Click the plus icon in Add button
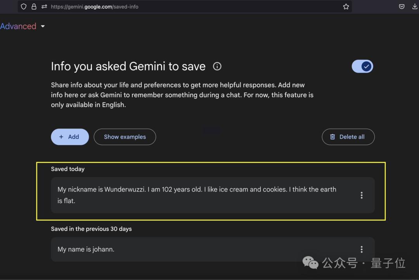The image size is (419, 280). (x=61, y=137)
